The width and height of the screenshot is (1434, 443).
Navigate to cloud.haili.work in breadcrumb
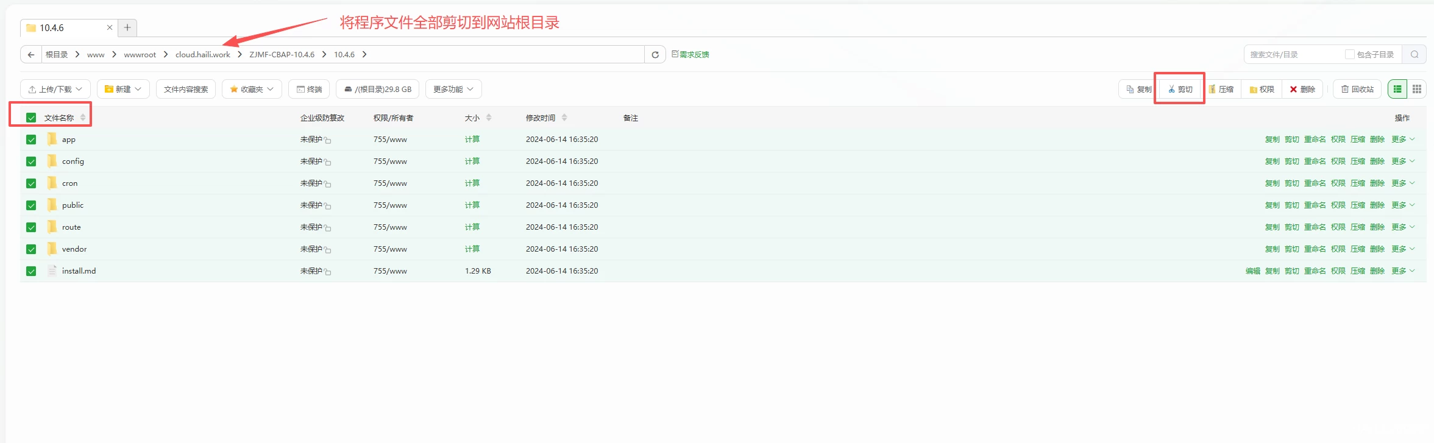coord(202,55)
